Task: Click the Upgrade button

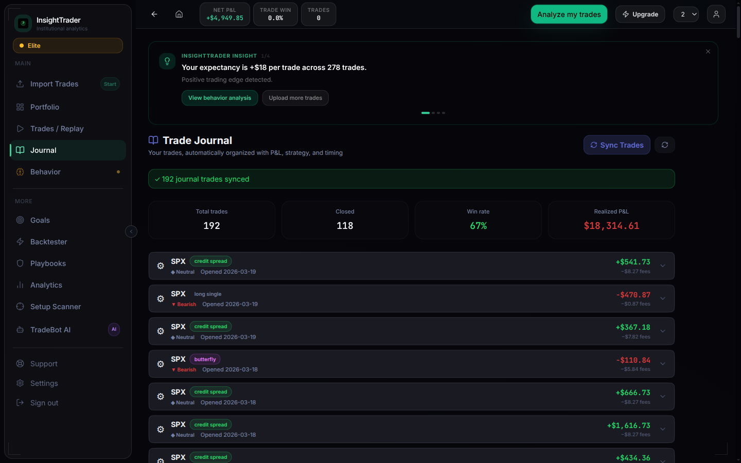Action: click(x=640, y=14)
